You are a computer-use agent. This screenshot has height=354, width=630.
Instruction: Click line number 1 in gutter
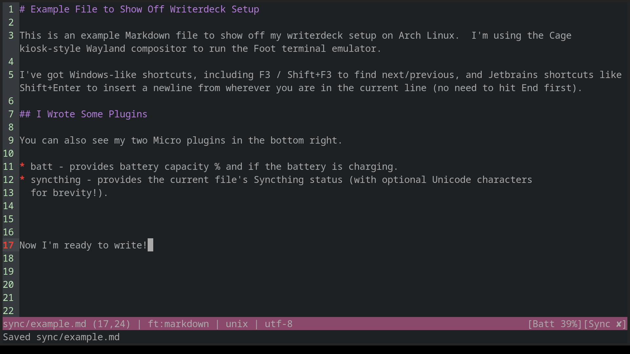tap(11, 9)
